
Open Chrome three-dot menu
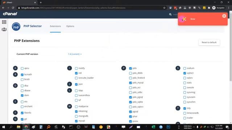tap(229, 8)
